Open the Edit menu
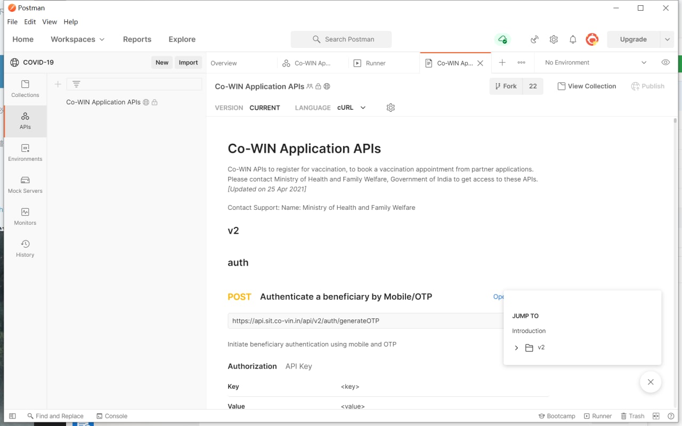This screenshot has width=682, height=426. point(30,22)
